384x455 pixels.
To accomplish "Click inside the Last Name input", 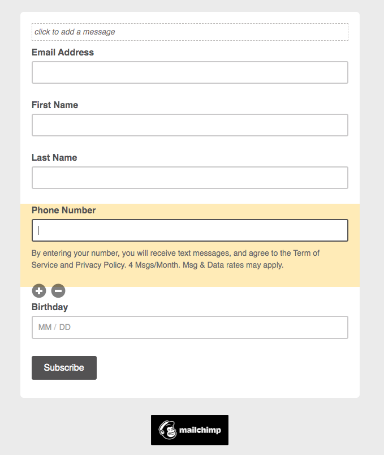I will [189, 178].
